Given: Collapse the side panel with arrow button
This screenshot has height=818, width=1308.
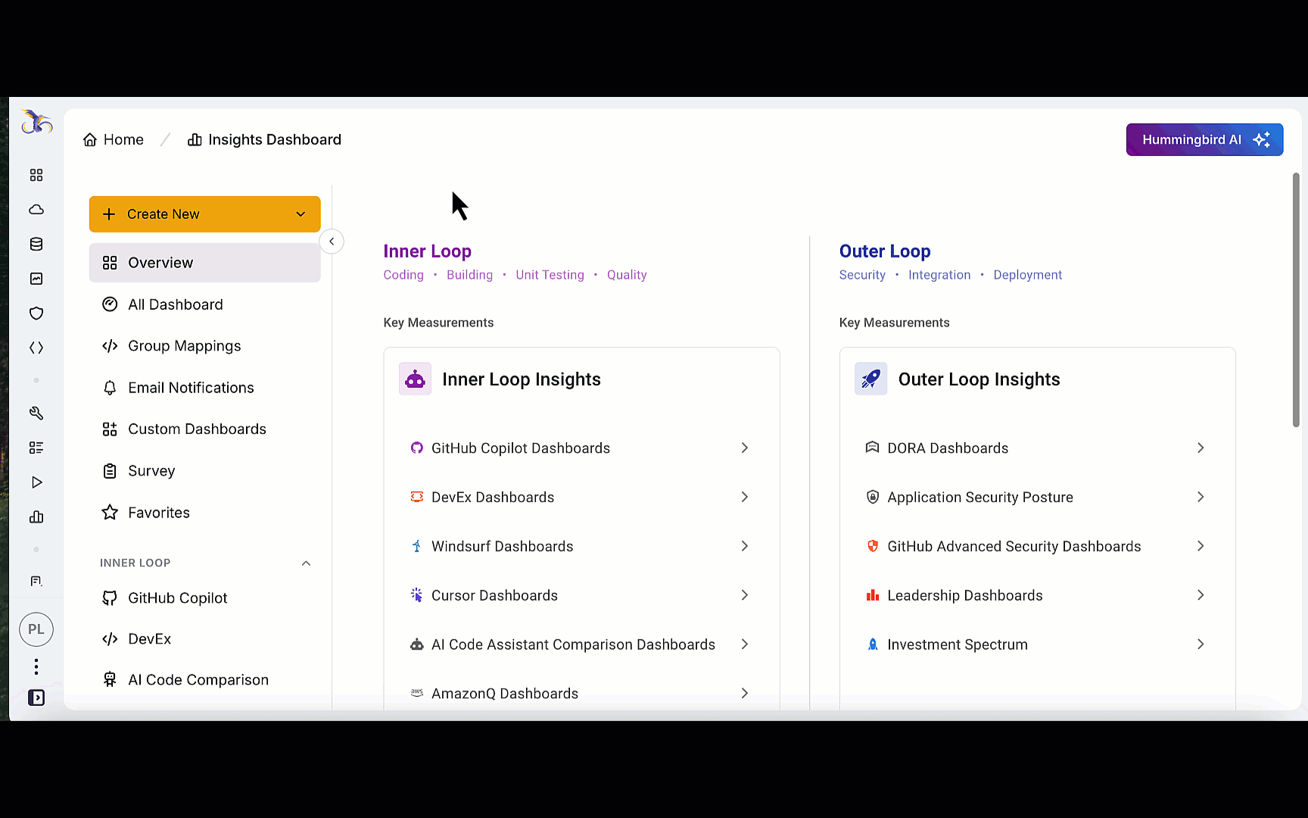Looking at the screenshot, I should (332, 242).
